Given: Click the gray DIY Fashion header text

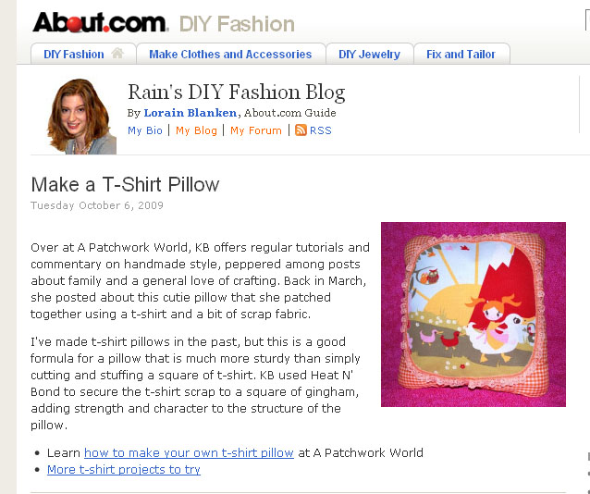Looking at the screenshot, I should [x=237, y=24].
